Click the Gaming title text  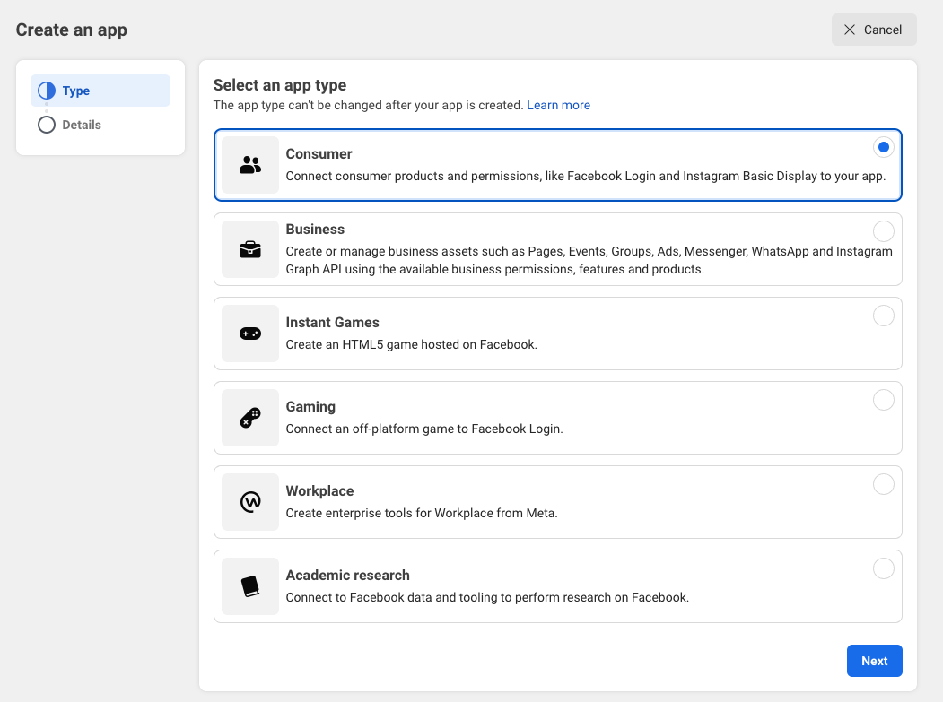coord(310,407)
